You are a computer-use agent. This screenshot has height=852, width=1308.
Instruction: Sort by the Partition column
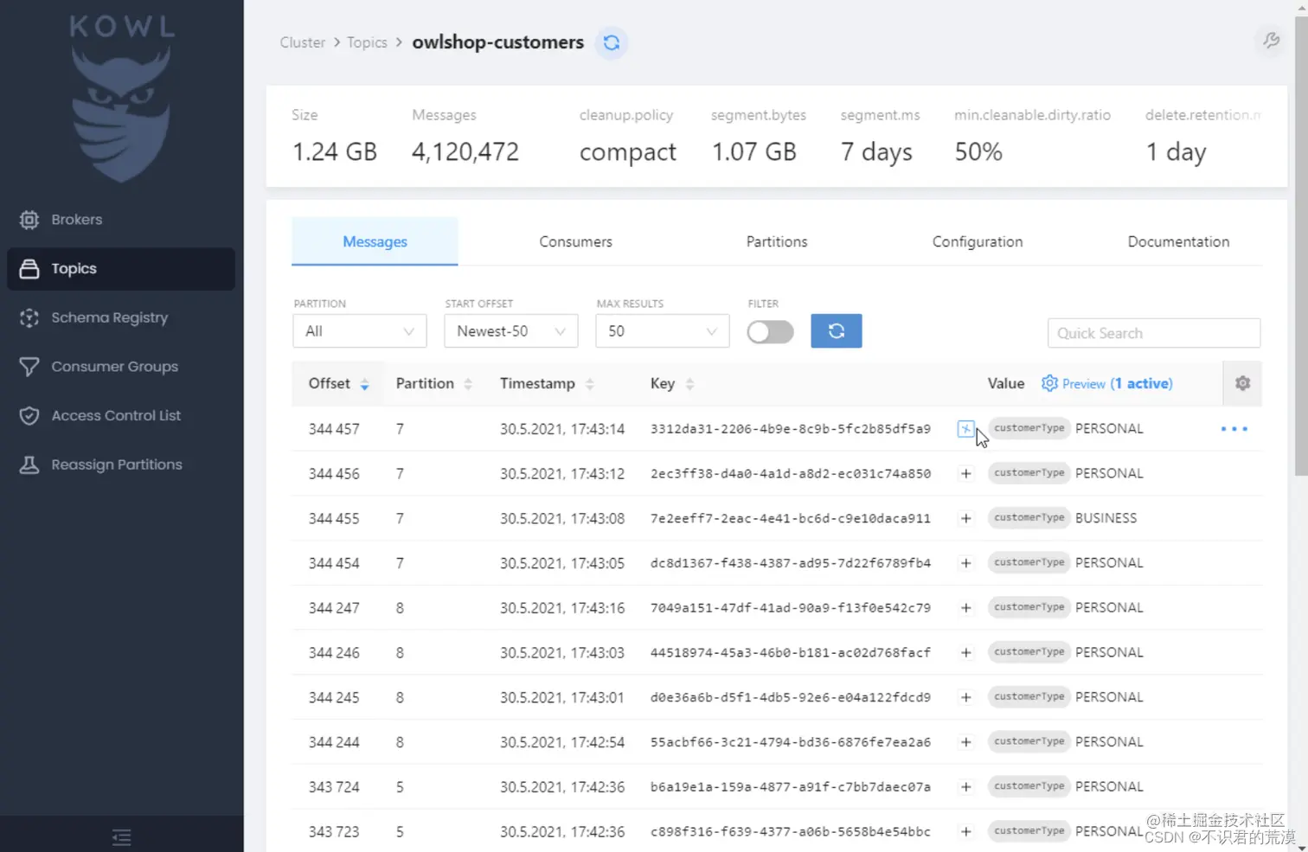pos(434,383)
